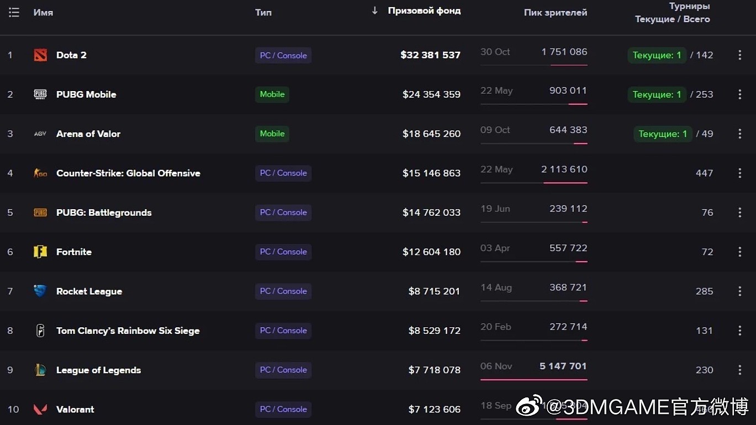The width and height of the screenshot is (756, 425).
Task: Click Текущие: 1 badge in Dota 2 row
Action: click(657, 55)
